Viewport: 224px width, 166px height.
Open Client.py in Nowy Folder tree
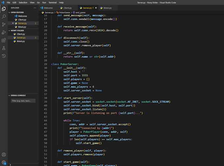pyautogui.click(x=23, y=34)
